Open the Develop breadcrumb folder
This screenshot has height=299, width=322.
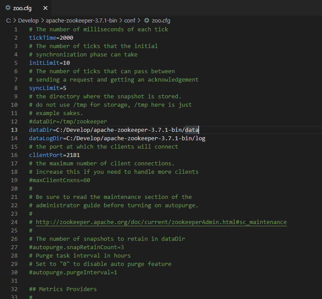point(28,21)
